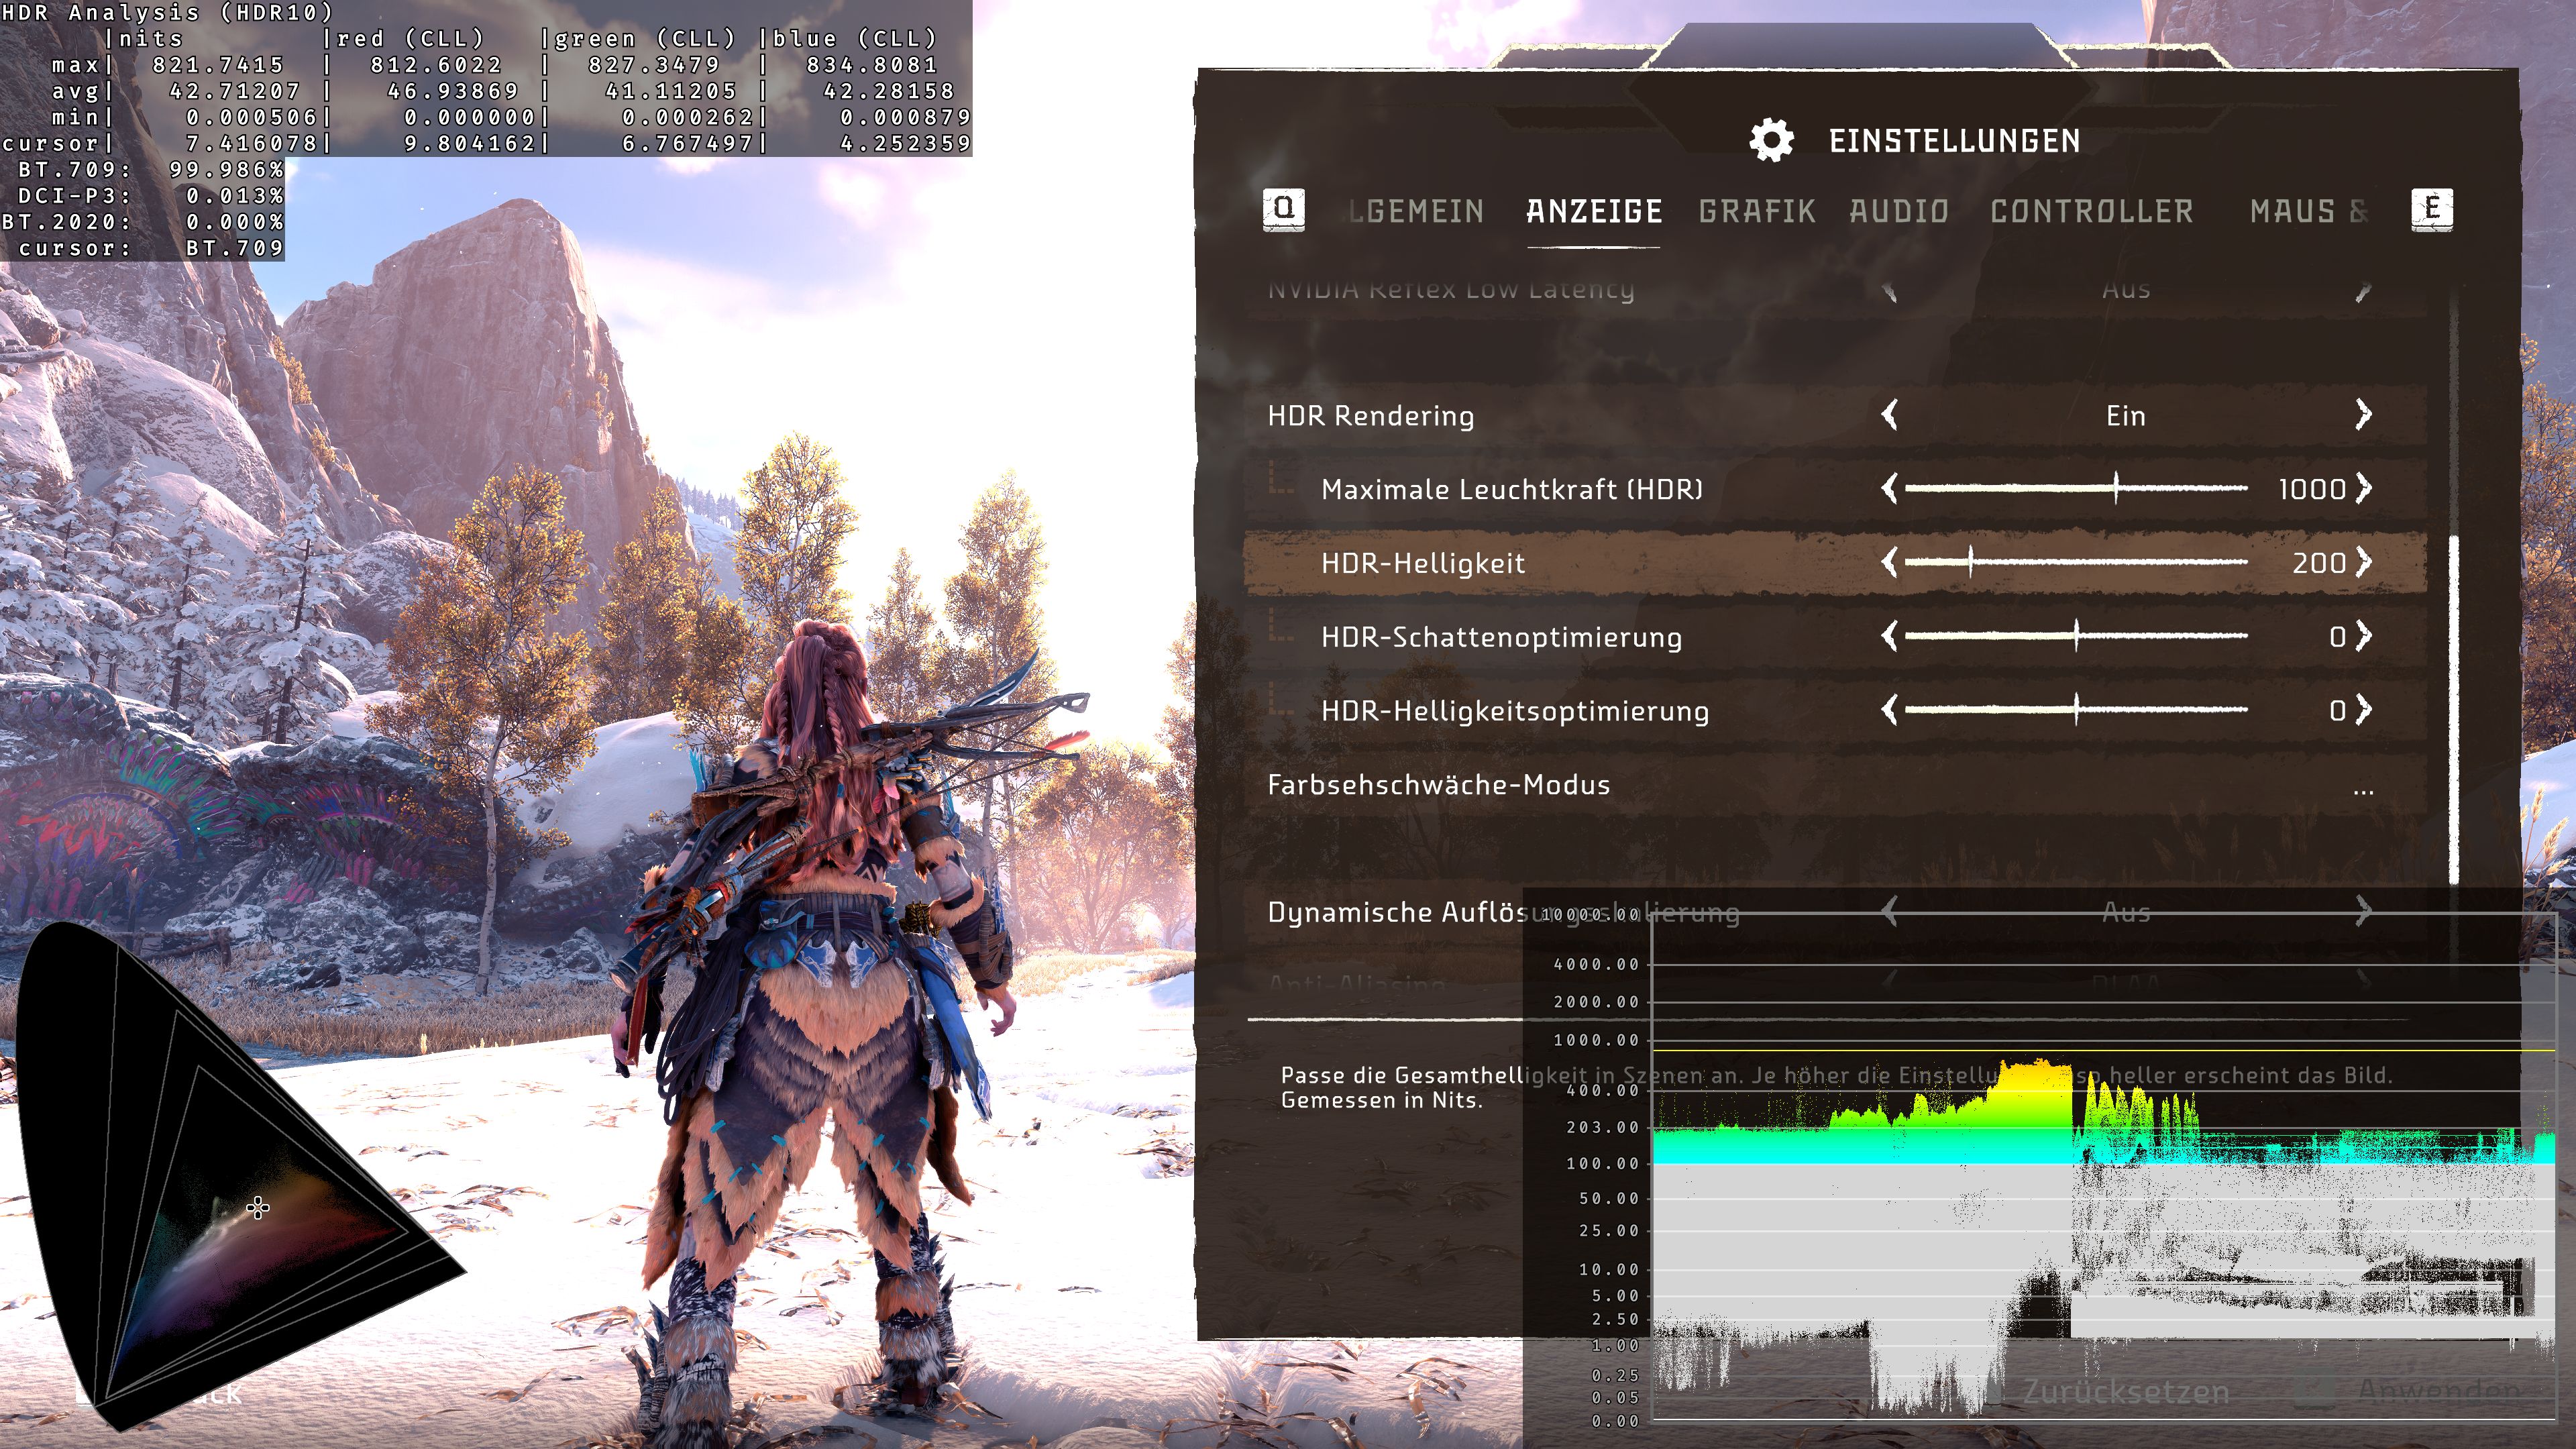Step up HDR-Helligkeitsoptimierung with its right arrow
This screenshot has height=1449, width=2576.
(2365, 710)
